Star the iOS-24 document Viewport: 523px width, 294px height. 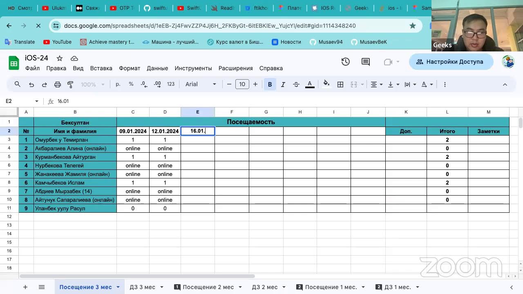coord(60,58)
